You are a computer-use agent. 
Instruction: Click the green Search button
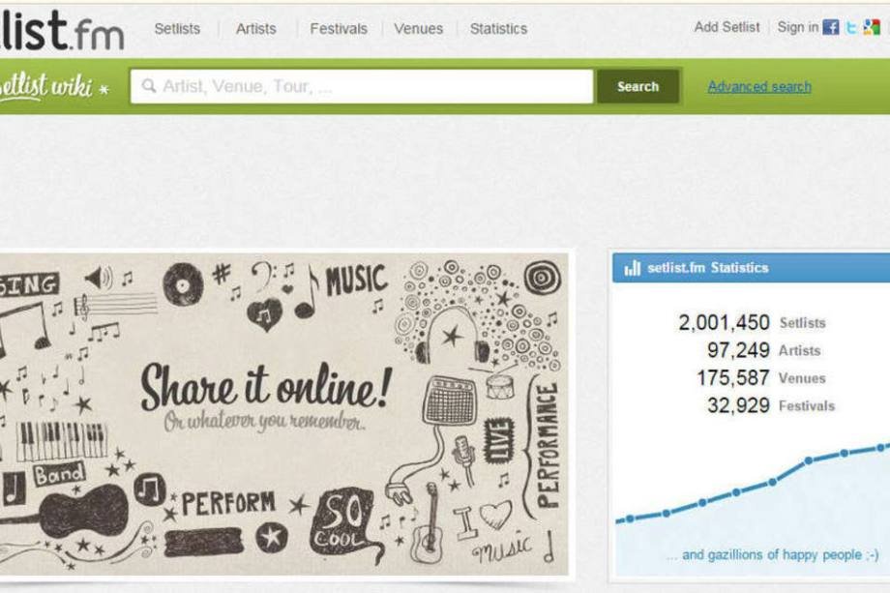[x=638, y=86]
